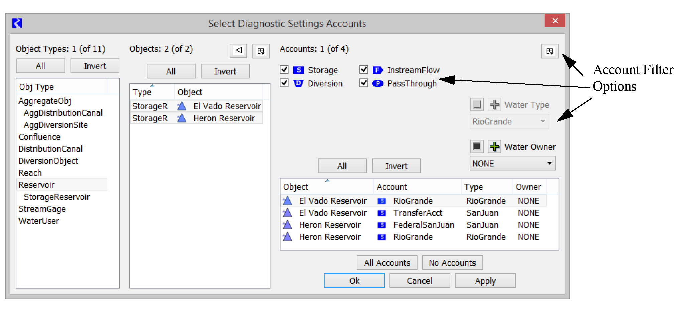Open the Water Owner NONE dropdown
This screenshot has width=696, height=316.
[x=512, y=163]
